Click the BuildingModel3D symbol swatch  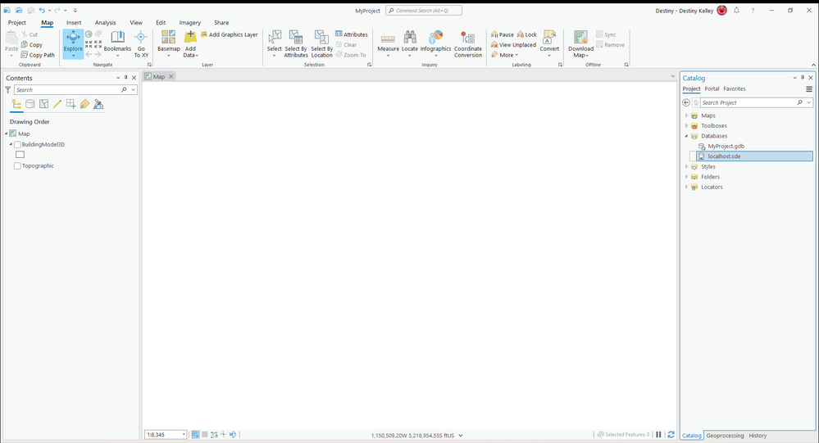click(20, 155)
